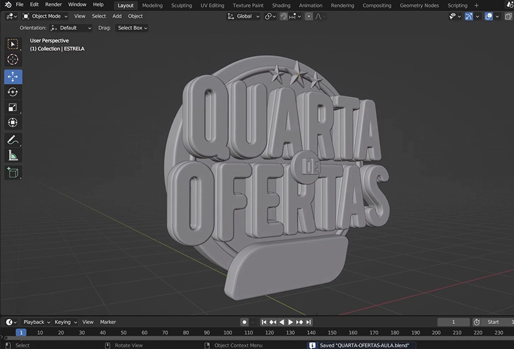Toggle snapping magnet in viewport header
514x349 pixels.
(x=284, y=17)
